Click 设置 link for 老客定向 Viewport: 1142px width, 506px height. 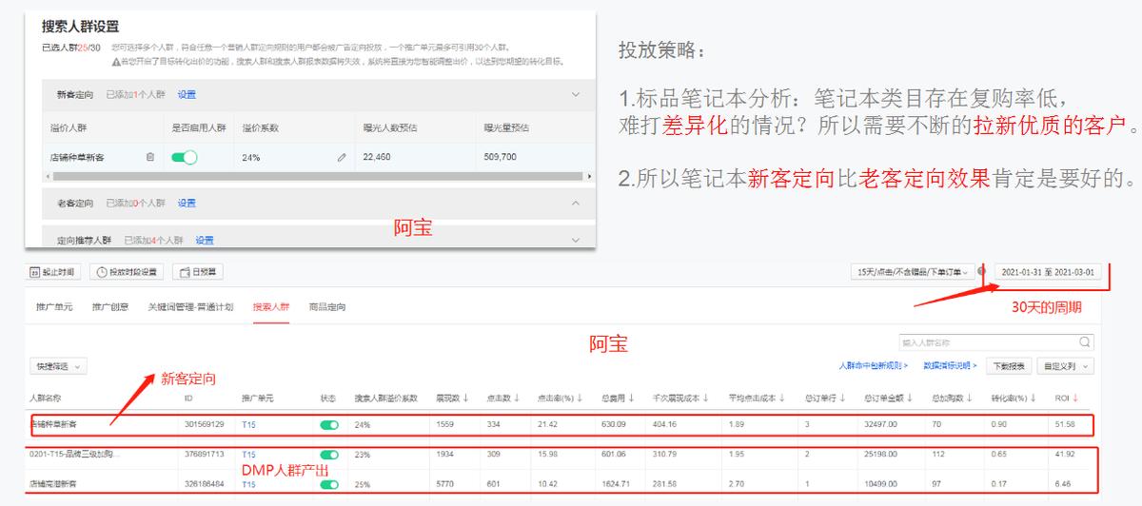point(187,203)
